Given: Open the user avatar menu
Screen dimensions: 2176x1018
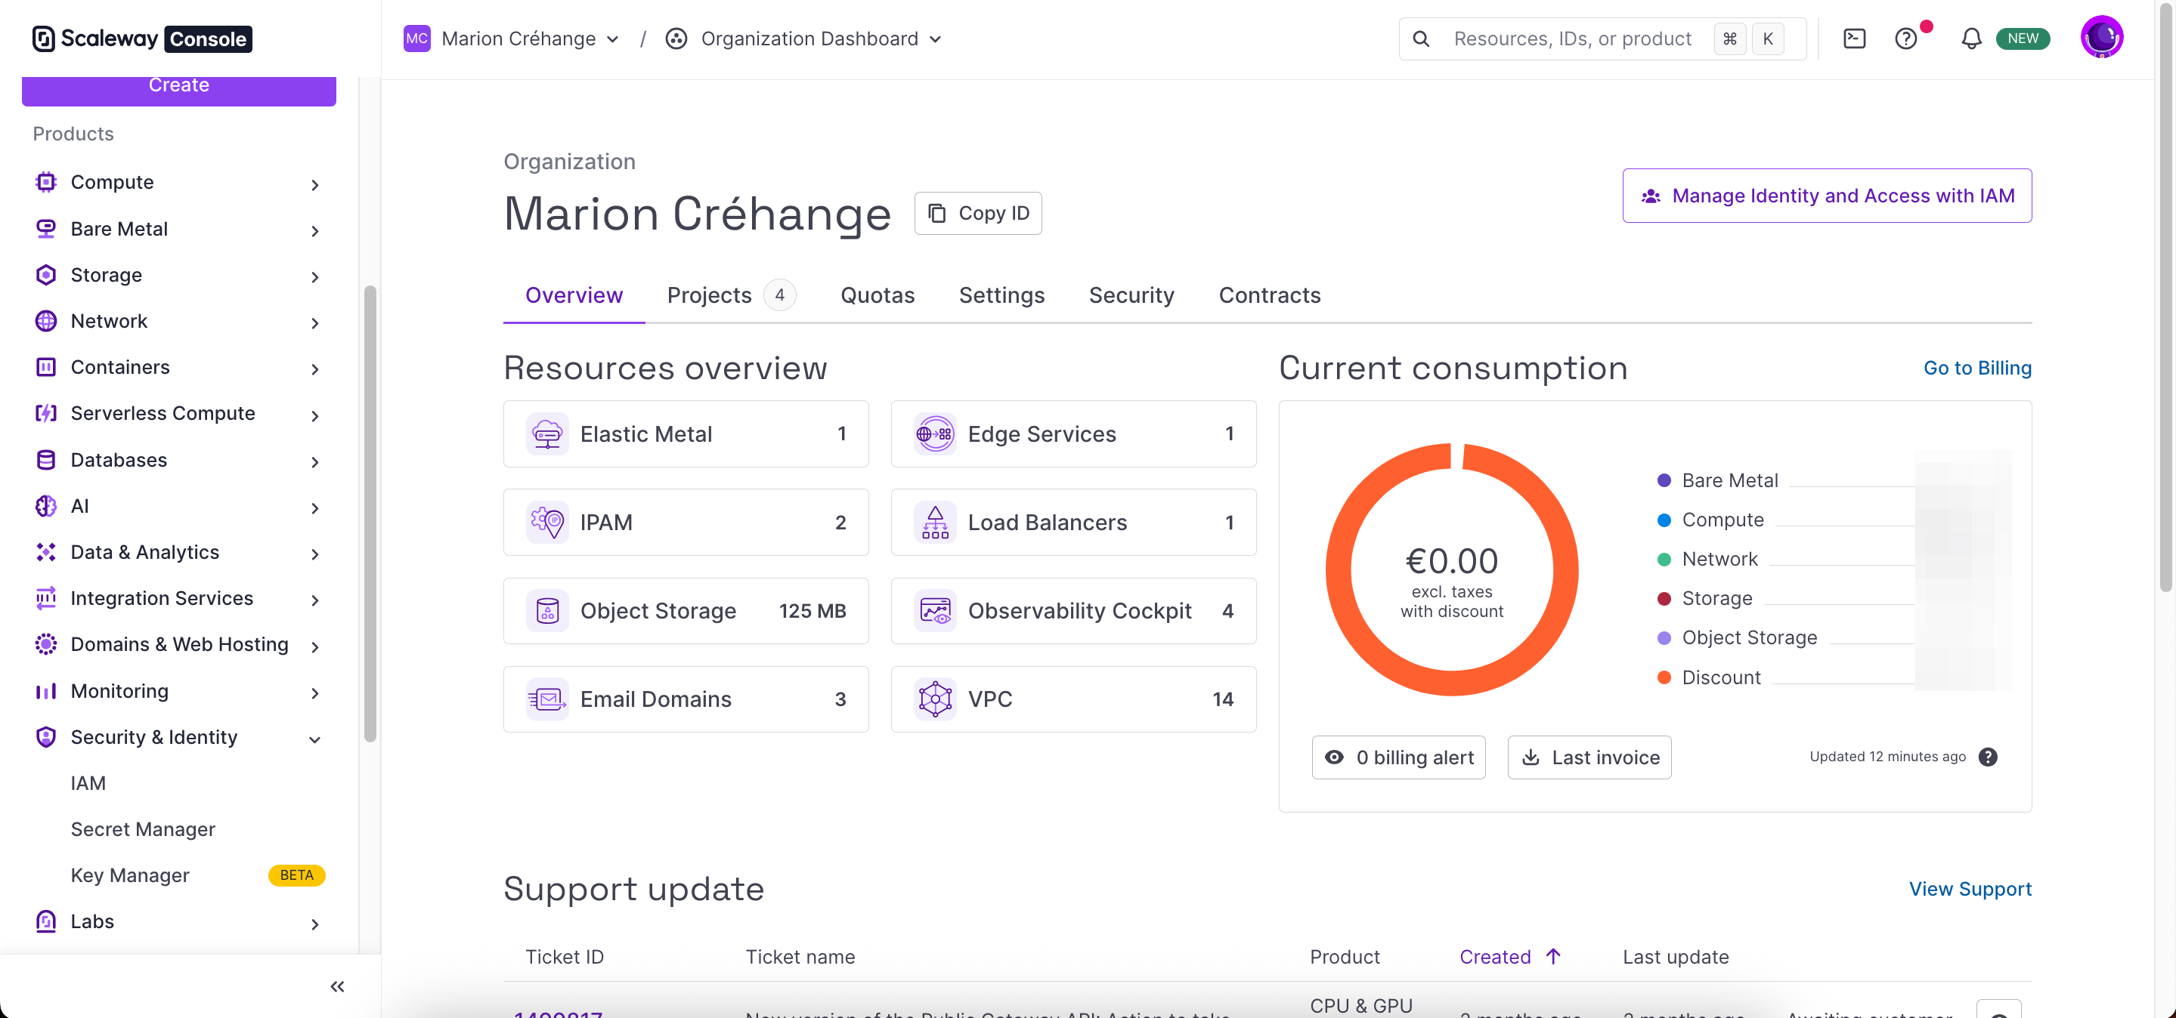Looking at the screenshot, I should pos(2102,37).
